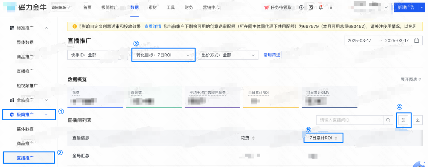Click the 全局汇总 row label
Image resolution: width=428 pixels, height=168 pixels.
click(x=81, y=156)
